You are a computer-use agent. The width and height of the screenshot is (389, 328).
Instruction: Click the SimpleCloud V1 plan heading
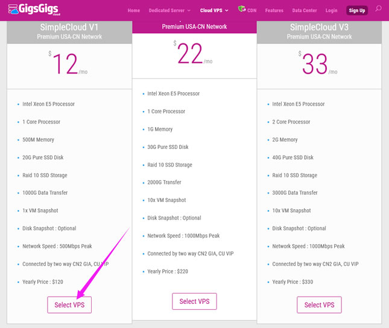69,27
